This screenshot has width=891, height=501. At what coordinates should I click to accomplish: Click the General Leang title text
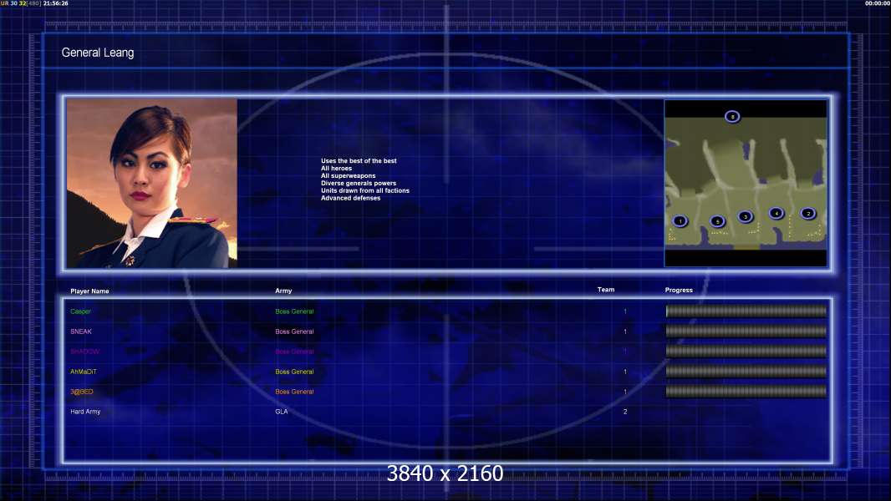(98, 53)
